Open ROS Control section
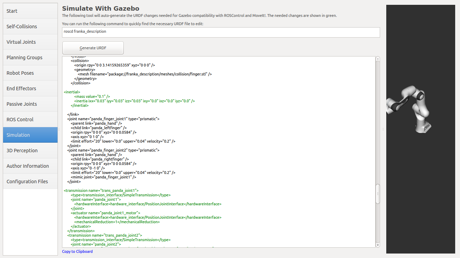 (x=30, y=120)
